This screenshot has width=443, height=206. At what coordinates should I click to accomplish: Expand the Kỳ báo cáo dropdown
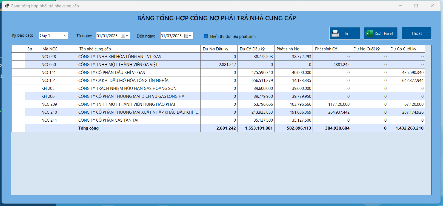tap(65, 36)
